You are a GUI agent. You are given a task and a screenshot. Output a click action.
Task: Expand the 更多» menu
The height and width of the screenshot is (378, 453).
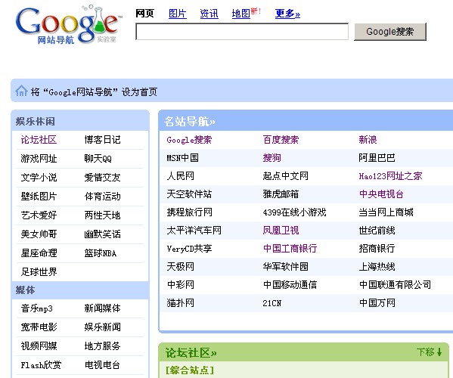[287, 14]
